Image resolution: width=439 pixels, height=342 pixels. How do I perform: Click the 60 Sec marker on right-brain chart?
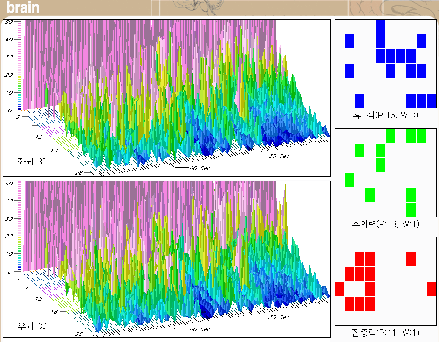[x=198, y=329]
